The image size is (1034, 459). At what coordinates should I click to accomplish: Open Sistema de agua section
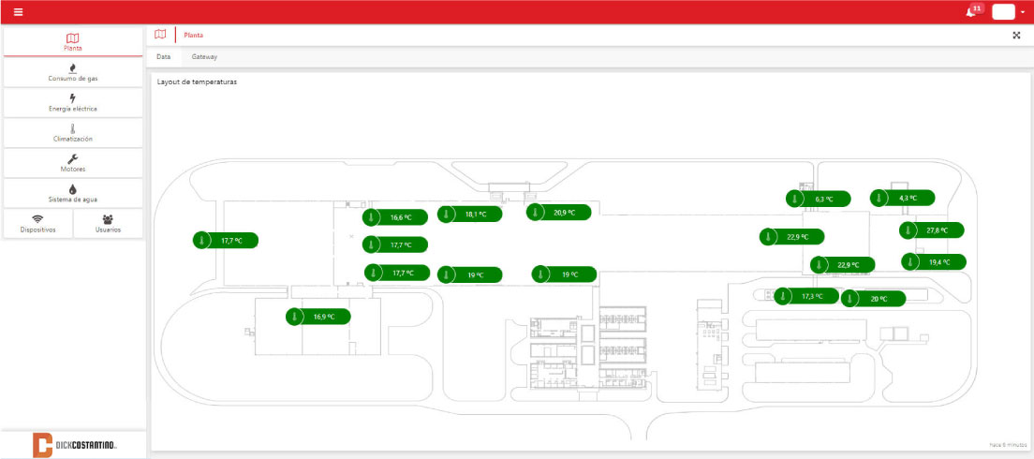[73, 193]
